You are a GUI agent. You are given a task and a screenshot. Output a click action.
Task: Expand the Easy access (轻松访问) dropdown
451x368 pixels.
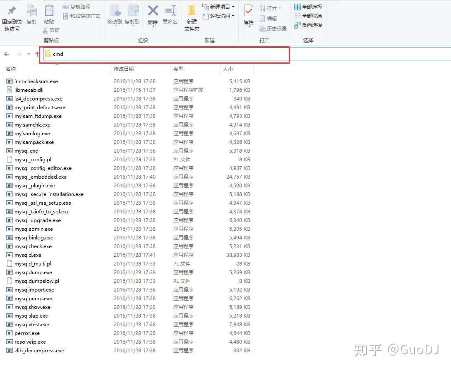[x=219, y=16]
